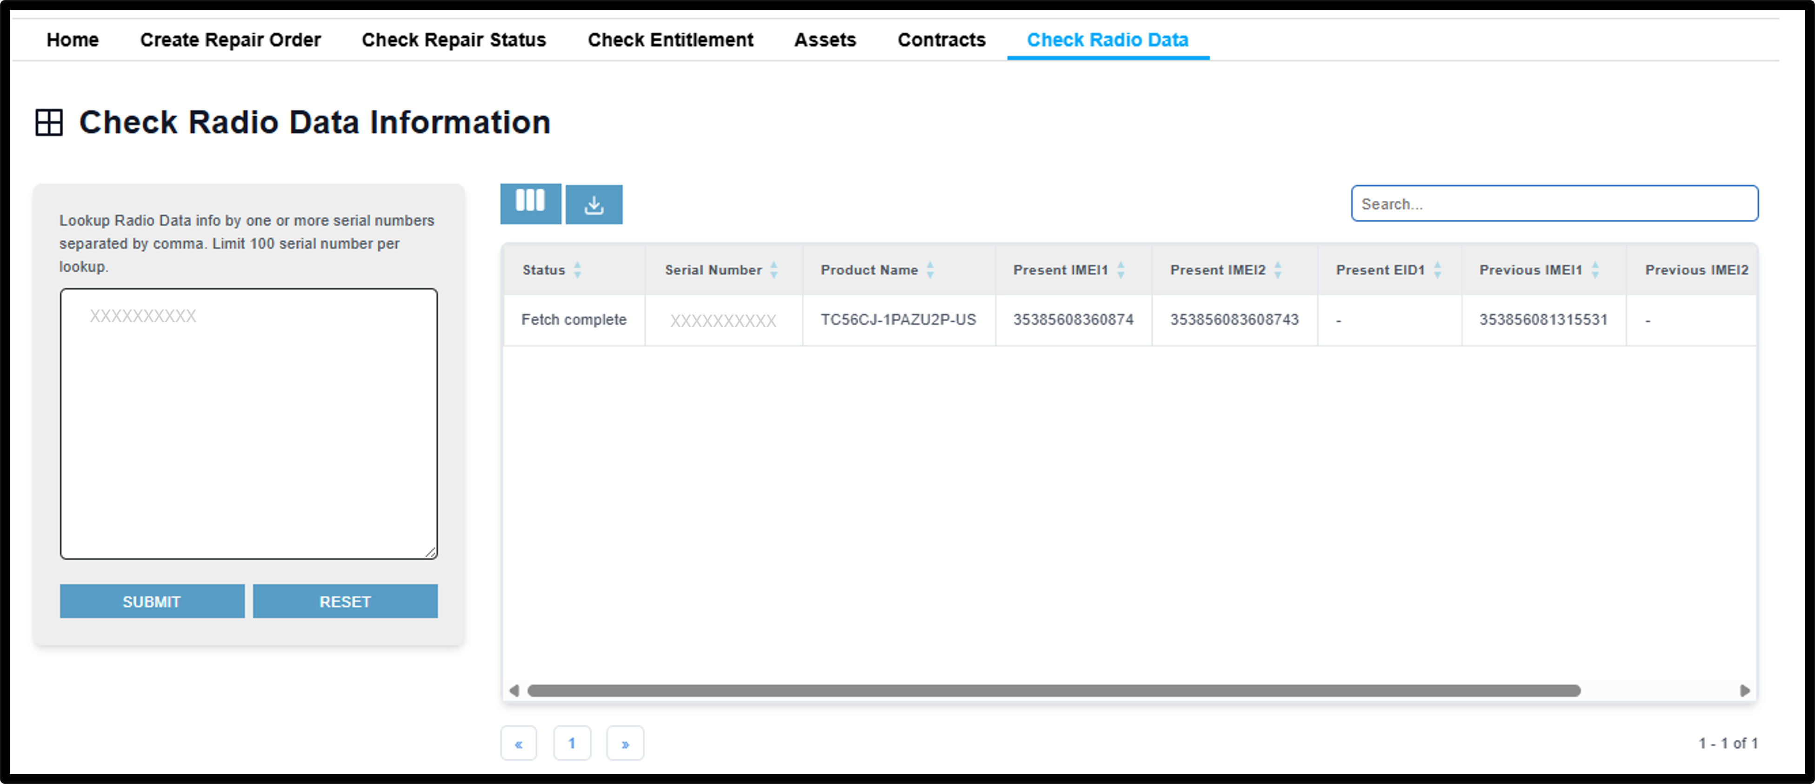Click the textarea resize handle corner

(431, 553)
